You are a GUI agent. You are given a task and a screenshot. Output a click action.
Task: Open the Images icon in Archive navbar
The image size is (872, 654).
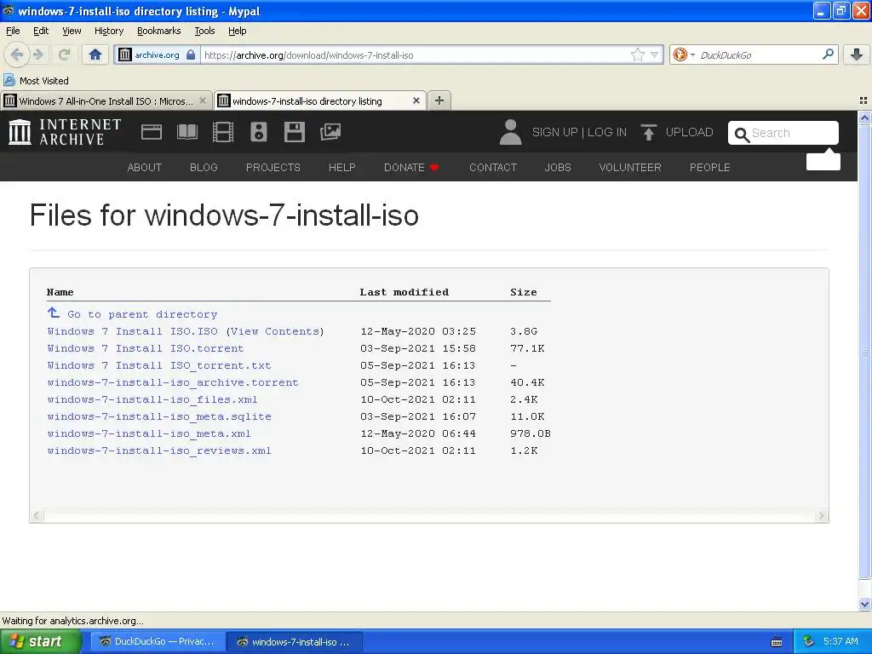click(x=330, y=132)
